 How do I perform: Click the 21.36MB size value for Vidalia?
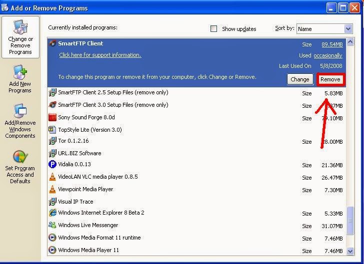332,165
